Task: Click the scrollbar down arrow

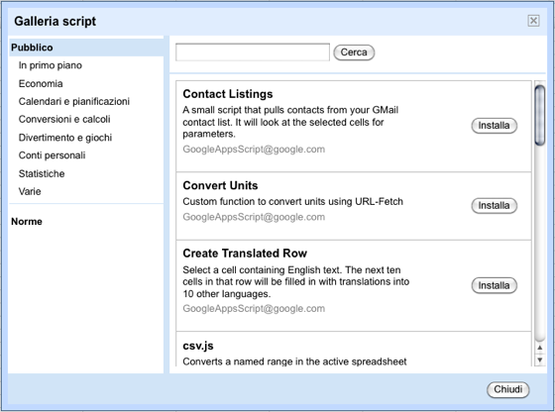Action: [540, 360]
